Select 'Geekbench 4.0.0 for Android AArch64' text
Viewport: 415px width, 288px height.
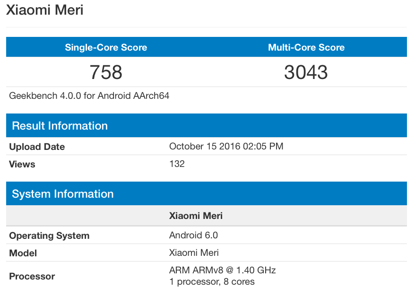89,96
